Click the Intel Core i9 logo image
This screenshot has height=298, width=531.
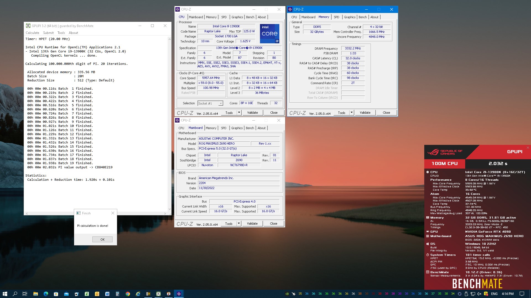tap(269, 34)
